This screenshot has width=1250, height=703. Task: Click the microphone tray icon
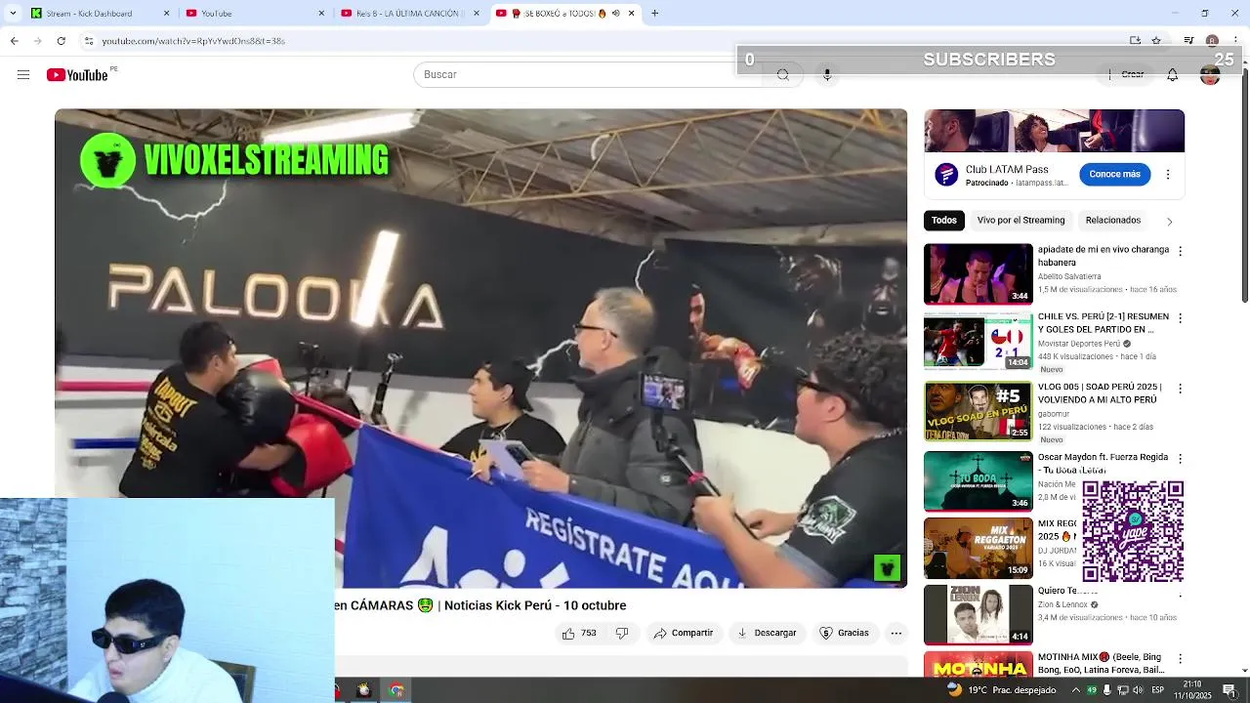click(x=1107, y=690)
